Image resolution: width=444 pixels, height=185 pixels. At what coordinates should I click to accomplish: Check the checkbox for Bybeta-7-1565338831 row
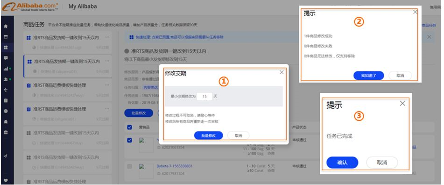[x=129, y=167]
